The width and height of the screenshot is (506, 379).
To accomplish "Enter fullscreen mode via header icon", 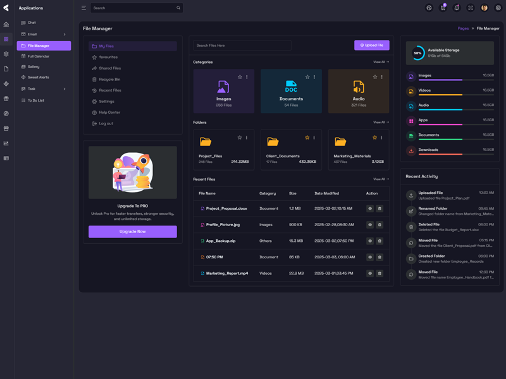I will 471,8.
